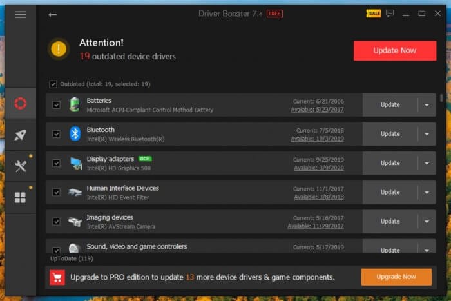Uncheck the Sound, video controllers checkbox
Viewport: 451px width, 301px height.
(x=57, y=249)
